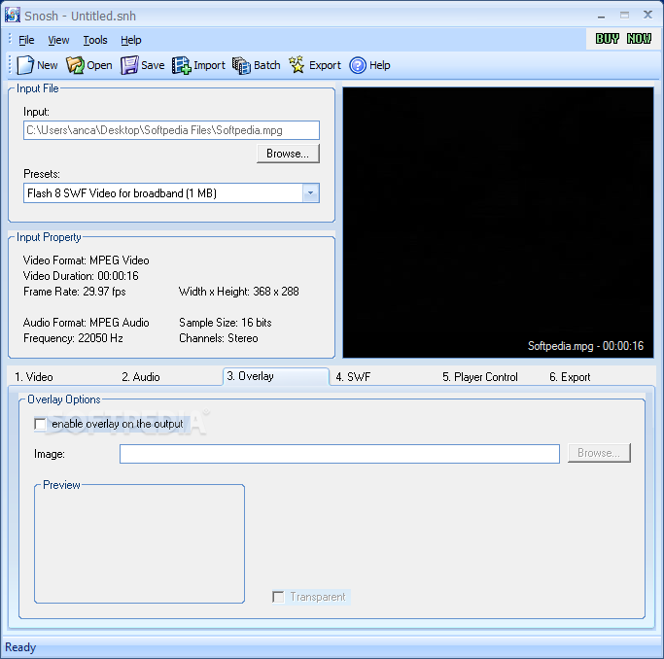Click the 'Video Format: MPEG Video' text
This screenshot has height=659, width=664.
86,260
